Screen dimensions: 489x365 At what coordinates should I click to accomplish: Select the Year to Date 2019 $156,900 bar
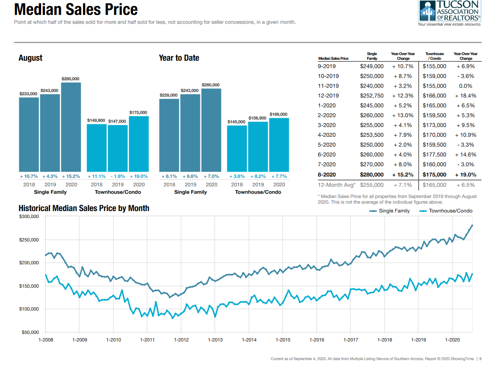pos(258,147)
